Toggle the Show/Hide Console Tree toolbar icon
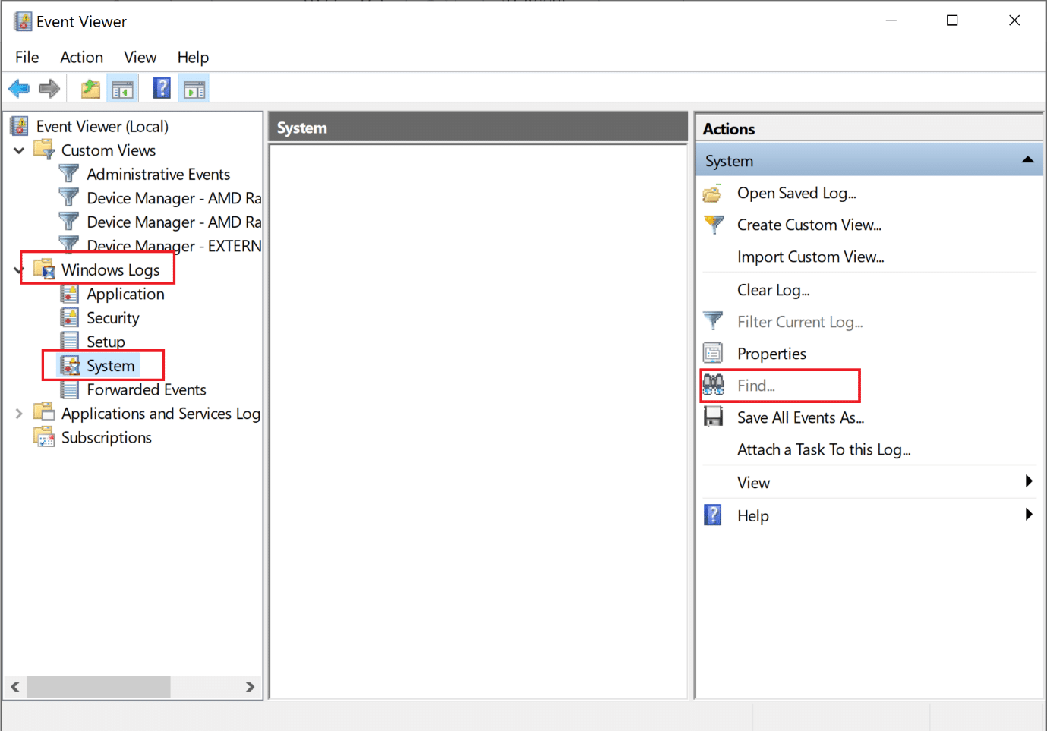The image size is (1047, 731). coord(122,90)
